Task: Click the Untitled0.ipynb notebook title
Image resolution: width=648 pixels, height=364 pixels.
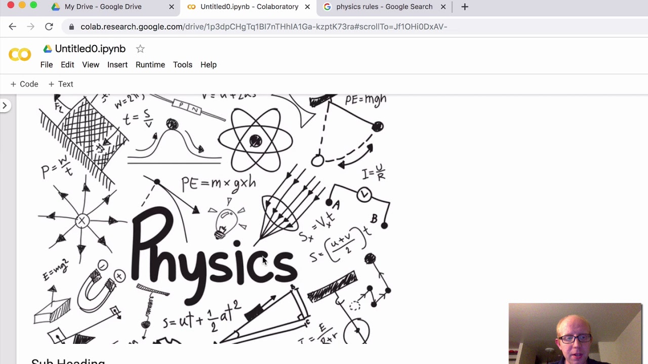Action: (90, 49)
